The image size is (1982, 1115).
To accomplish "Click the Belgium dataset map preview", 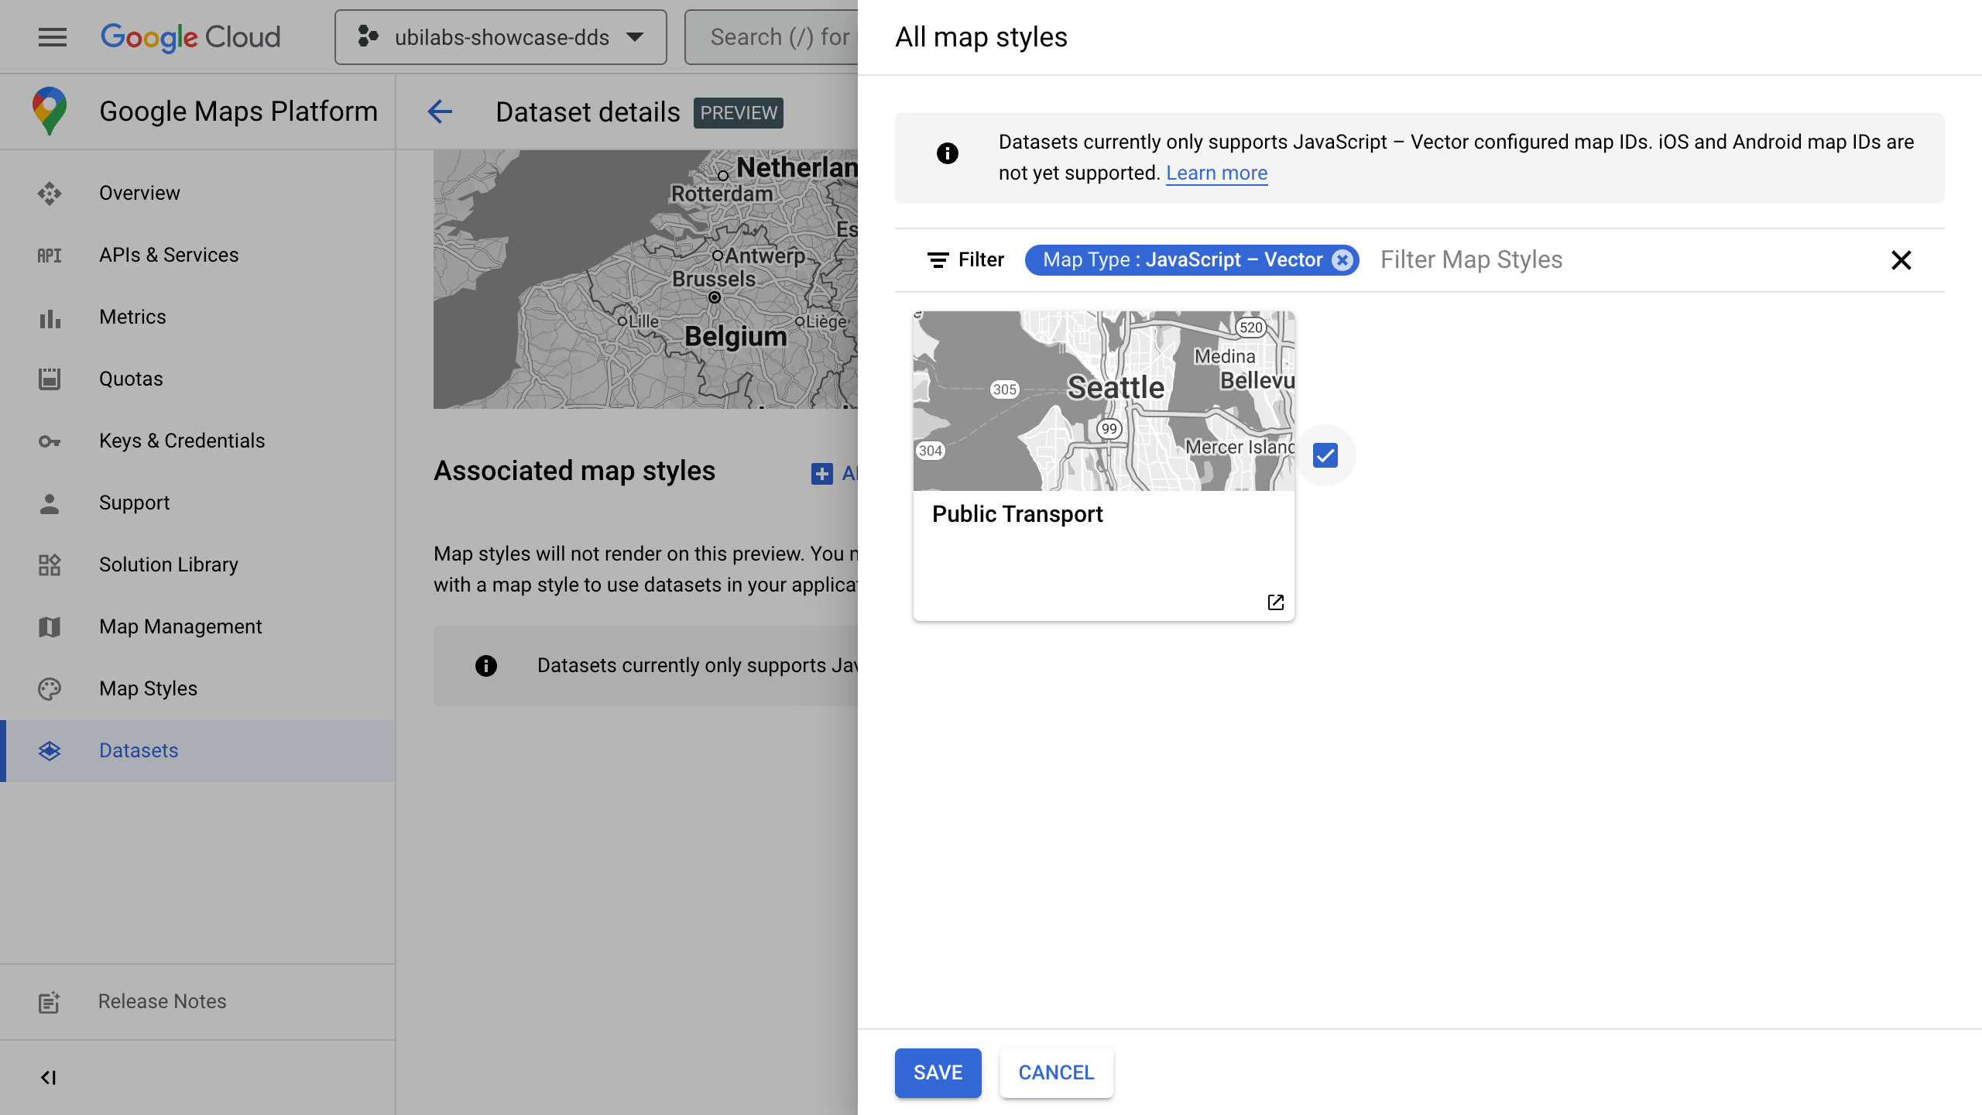I will (645, 279).
